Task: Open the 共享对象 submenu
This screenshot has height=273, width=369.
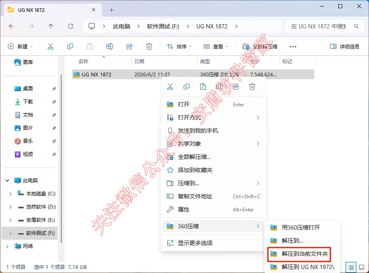Action: pos(214,144)
